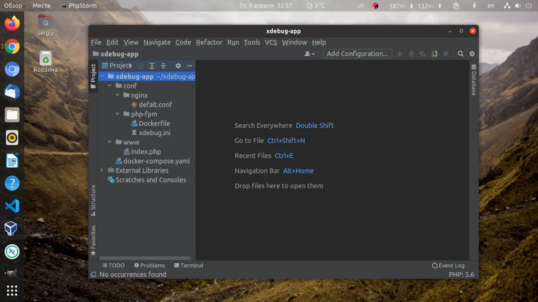This screenshot has height=302, width=538.
Task: Expand the External Libraries node
Action: click(101, 170)
